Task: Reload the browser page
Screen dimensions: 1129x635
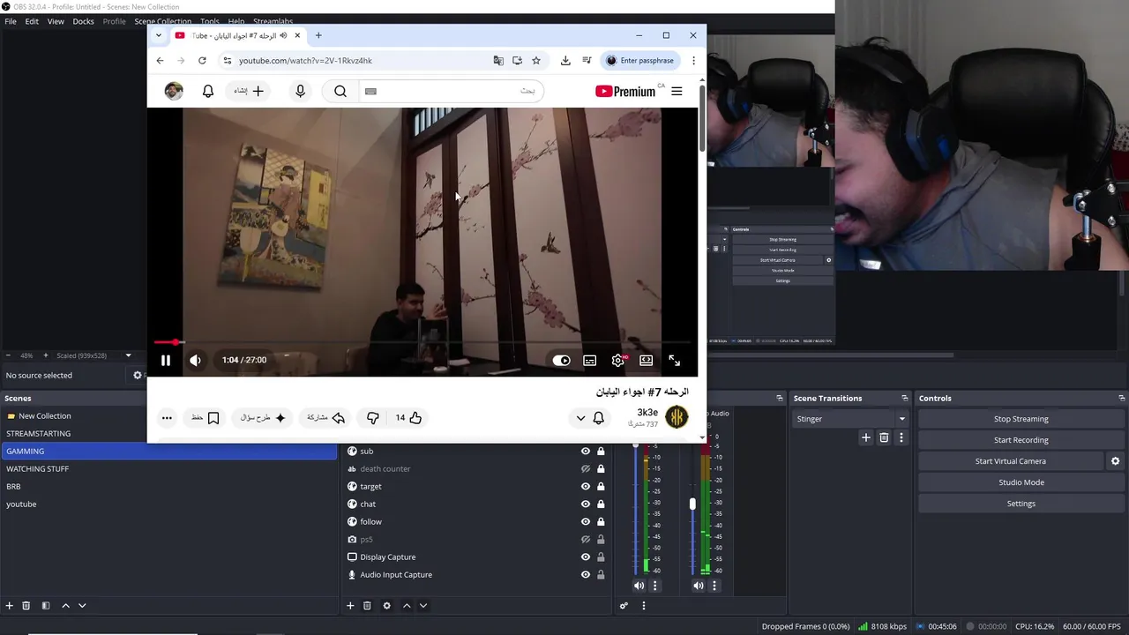Action: click(202, 61)
